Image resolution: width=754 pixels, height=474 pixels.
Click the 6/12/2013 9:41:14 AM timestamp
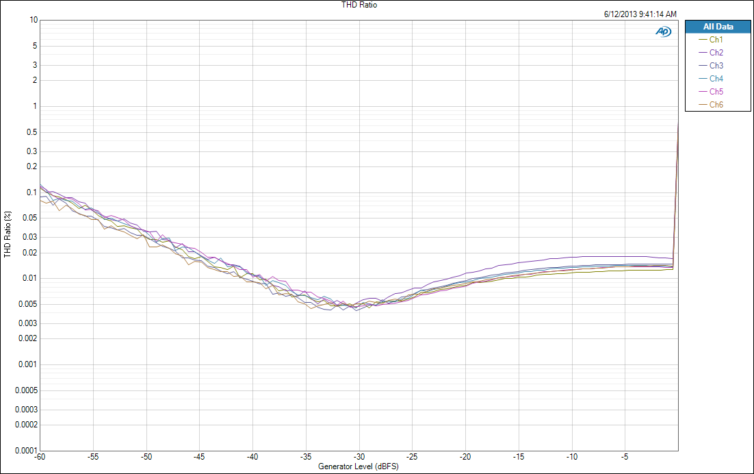click(640, 14)
